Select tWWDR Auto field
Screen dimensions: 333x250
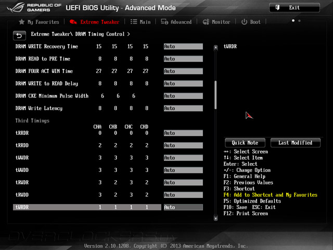(x=183, y=158)
